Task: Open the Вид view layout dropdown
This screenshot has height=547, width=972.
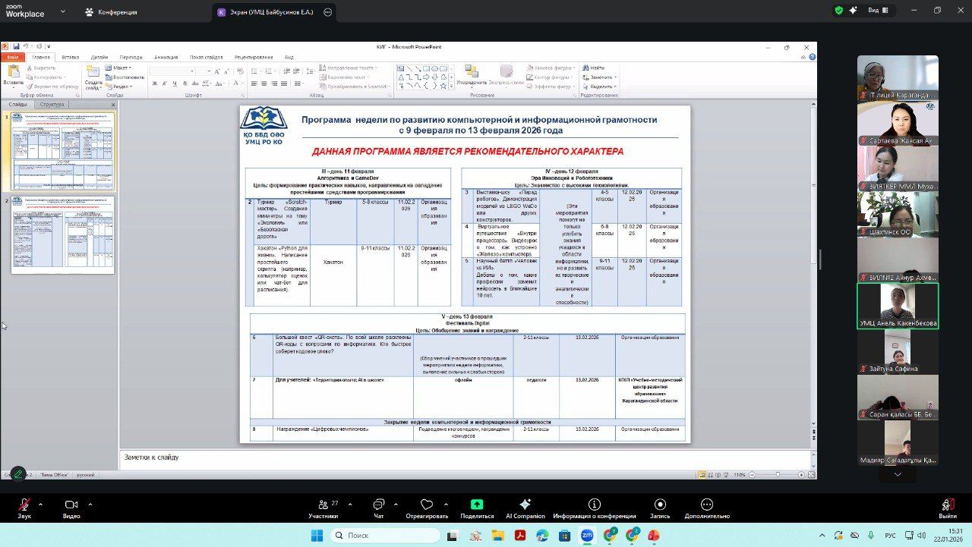Action: (x=877, y=11)
